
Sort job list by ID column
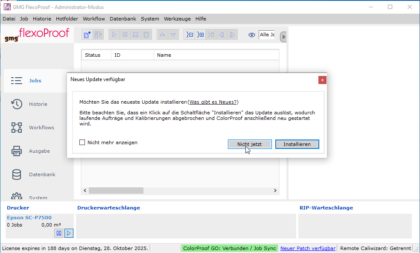(133, 55)
